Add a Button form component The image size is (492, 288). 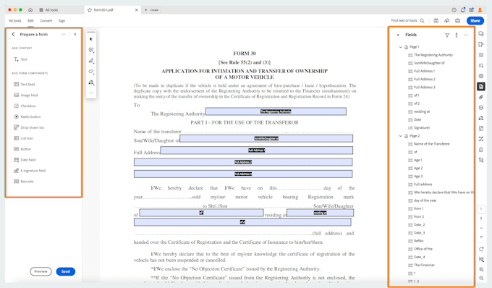tap(22, 149)
